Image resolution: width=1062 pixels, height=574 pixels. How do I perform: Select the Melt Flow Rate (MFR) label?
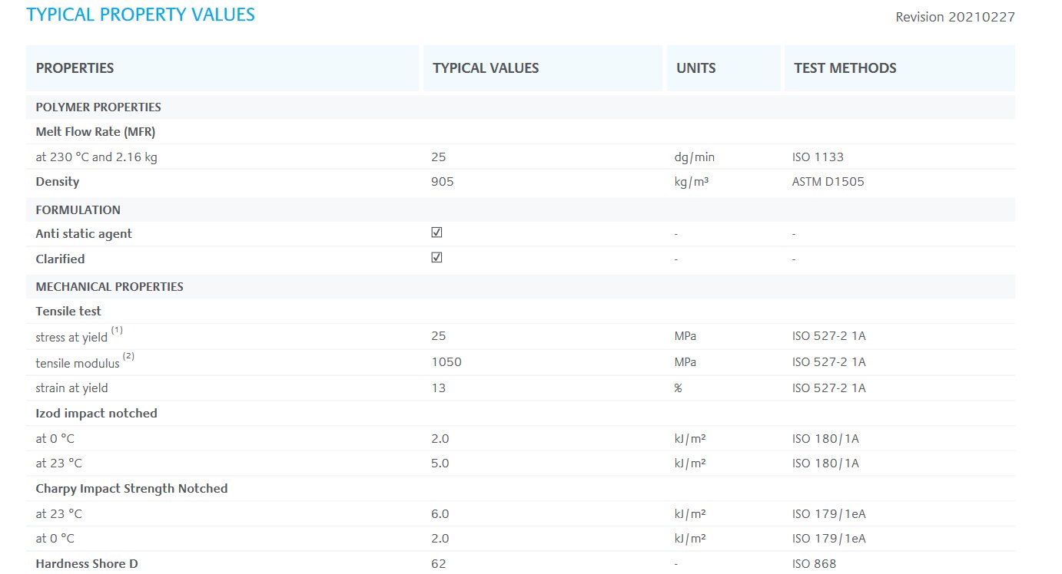95,132
